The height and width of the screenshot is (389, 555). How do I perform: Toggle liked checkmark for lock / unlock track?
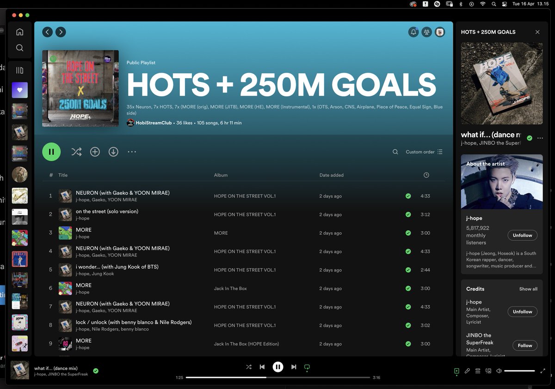pyautogui.click(x=408, y=326)
